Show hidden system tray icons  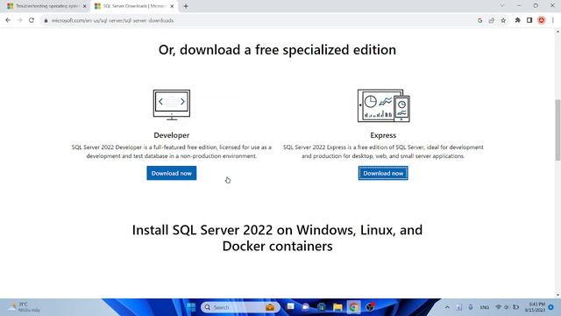(447, 307)
